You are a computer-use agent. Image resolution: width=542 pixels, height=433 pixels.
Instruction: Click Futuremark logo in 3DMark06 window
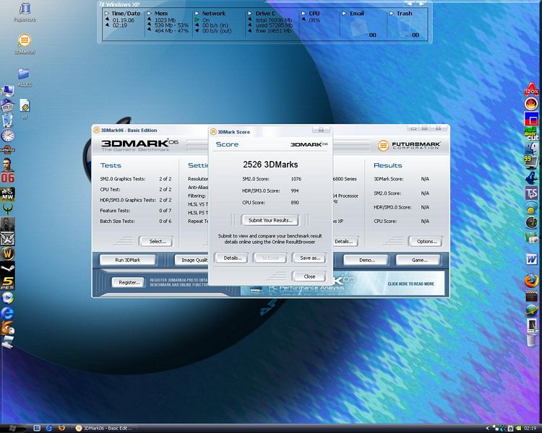409,145
